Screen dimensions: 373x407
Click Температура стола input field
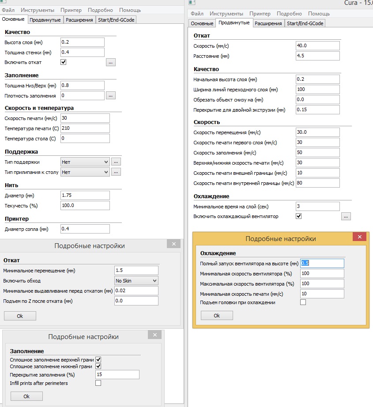pyautogui.click(x=85, y=138)
